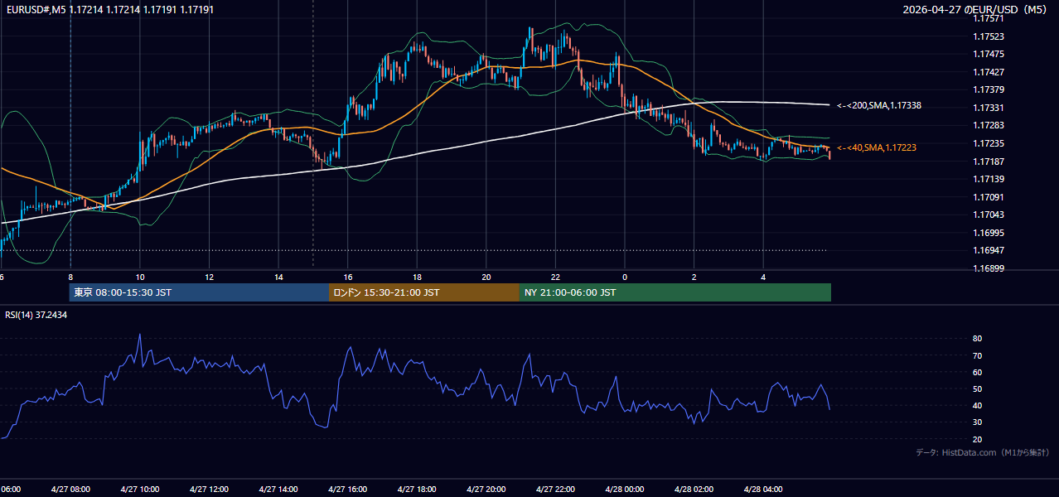This screenshot has height=497, width=1059.
Task: Click the 4/27 08:00 date label
Action: click(x=70, y=490)
